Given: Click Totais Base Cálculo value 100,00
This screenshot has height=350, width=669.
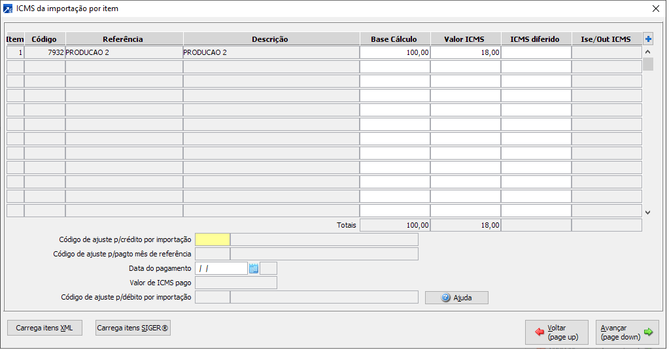Looking at the screenshot, I should click(x=394, y=225).
